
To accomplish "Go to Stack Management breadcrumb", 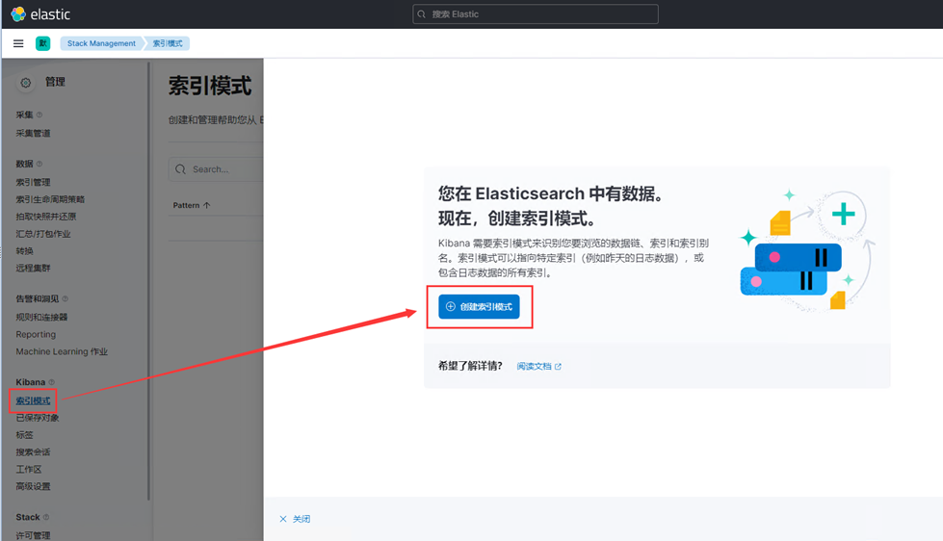I will coord(101,43).
